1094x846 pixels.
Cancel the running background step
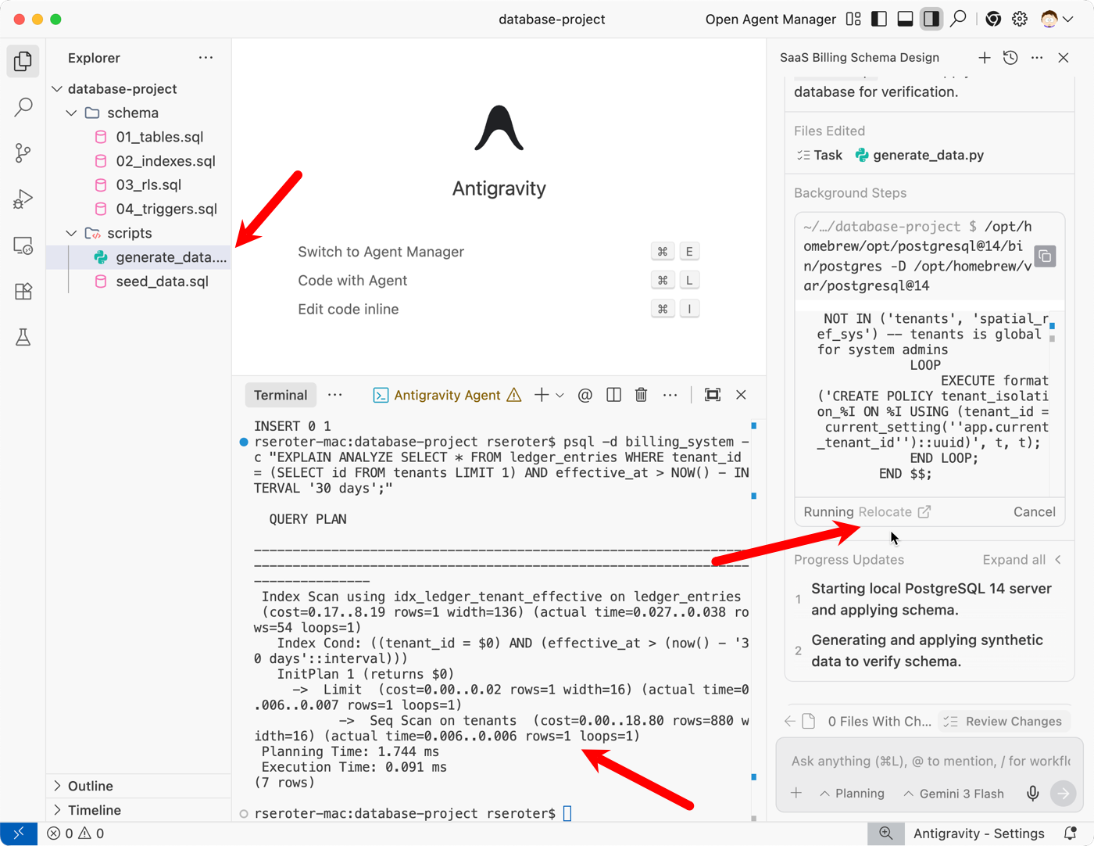1034,512
